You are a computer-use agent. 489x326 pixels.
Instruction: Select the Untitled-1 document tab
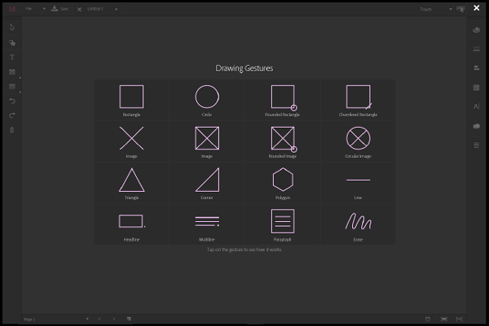click(95, 9)
